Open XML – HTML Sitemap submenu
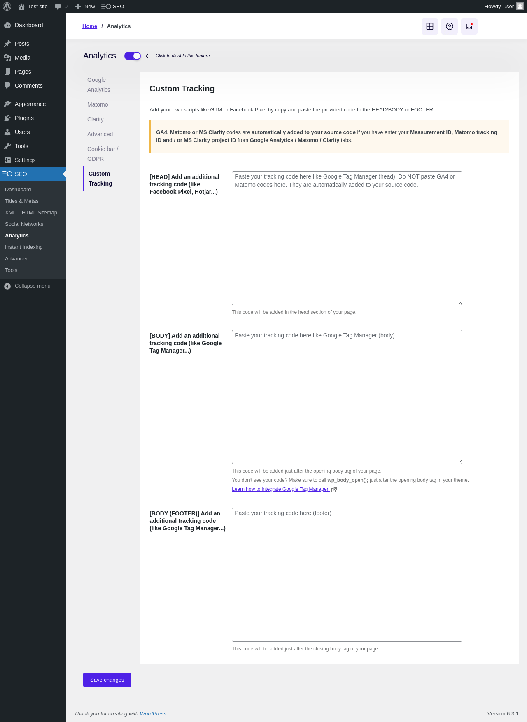 coord(31,213)
